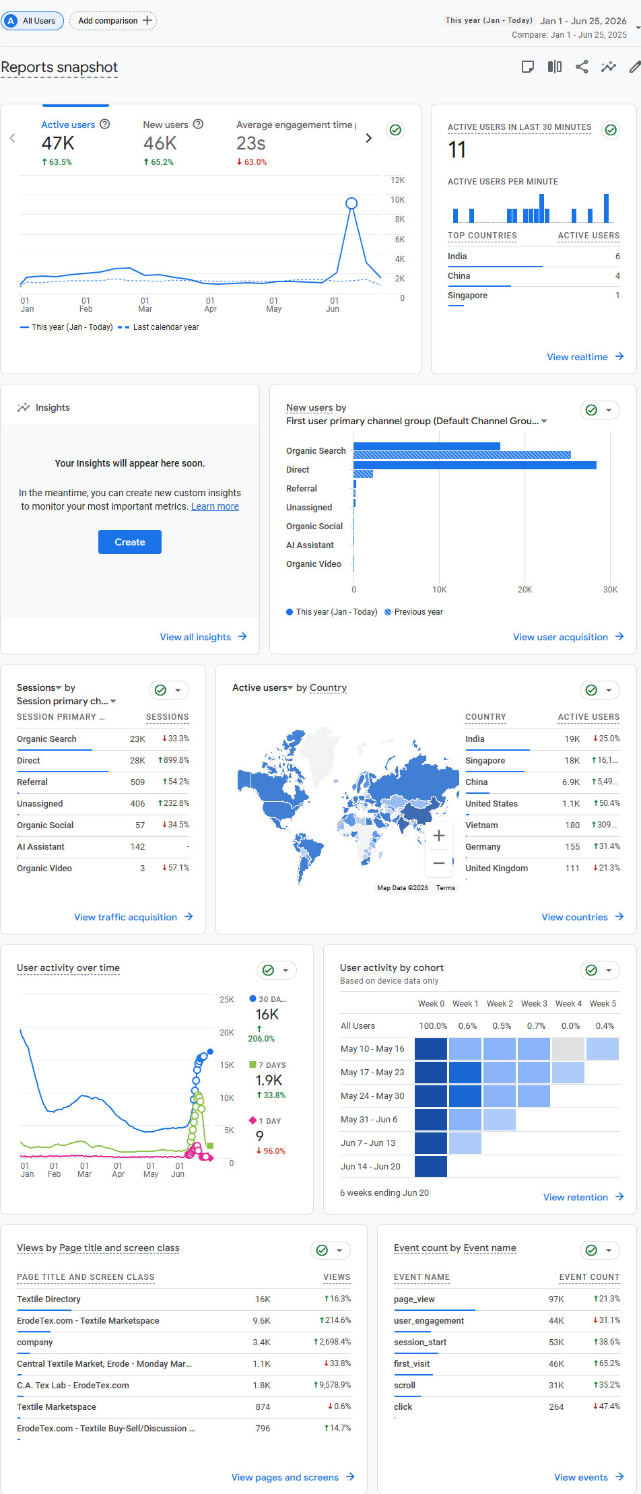The width and height of the screenshot is (641, 1494).
Task: Click the May 10 - May 16 Week 4 cohort cell
Action: point(568,1049)
